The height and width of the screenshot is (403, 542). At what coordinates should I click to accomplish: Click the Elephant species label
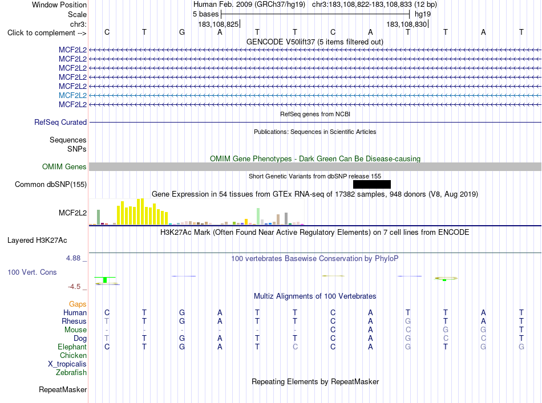click(72, 347)
